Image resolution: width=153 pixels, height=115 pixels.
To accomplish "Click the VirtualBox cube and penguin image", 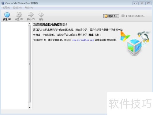I will [x=135, y=43].
